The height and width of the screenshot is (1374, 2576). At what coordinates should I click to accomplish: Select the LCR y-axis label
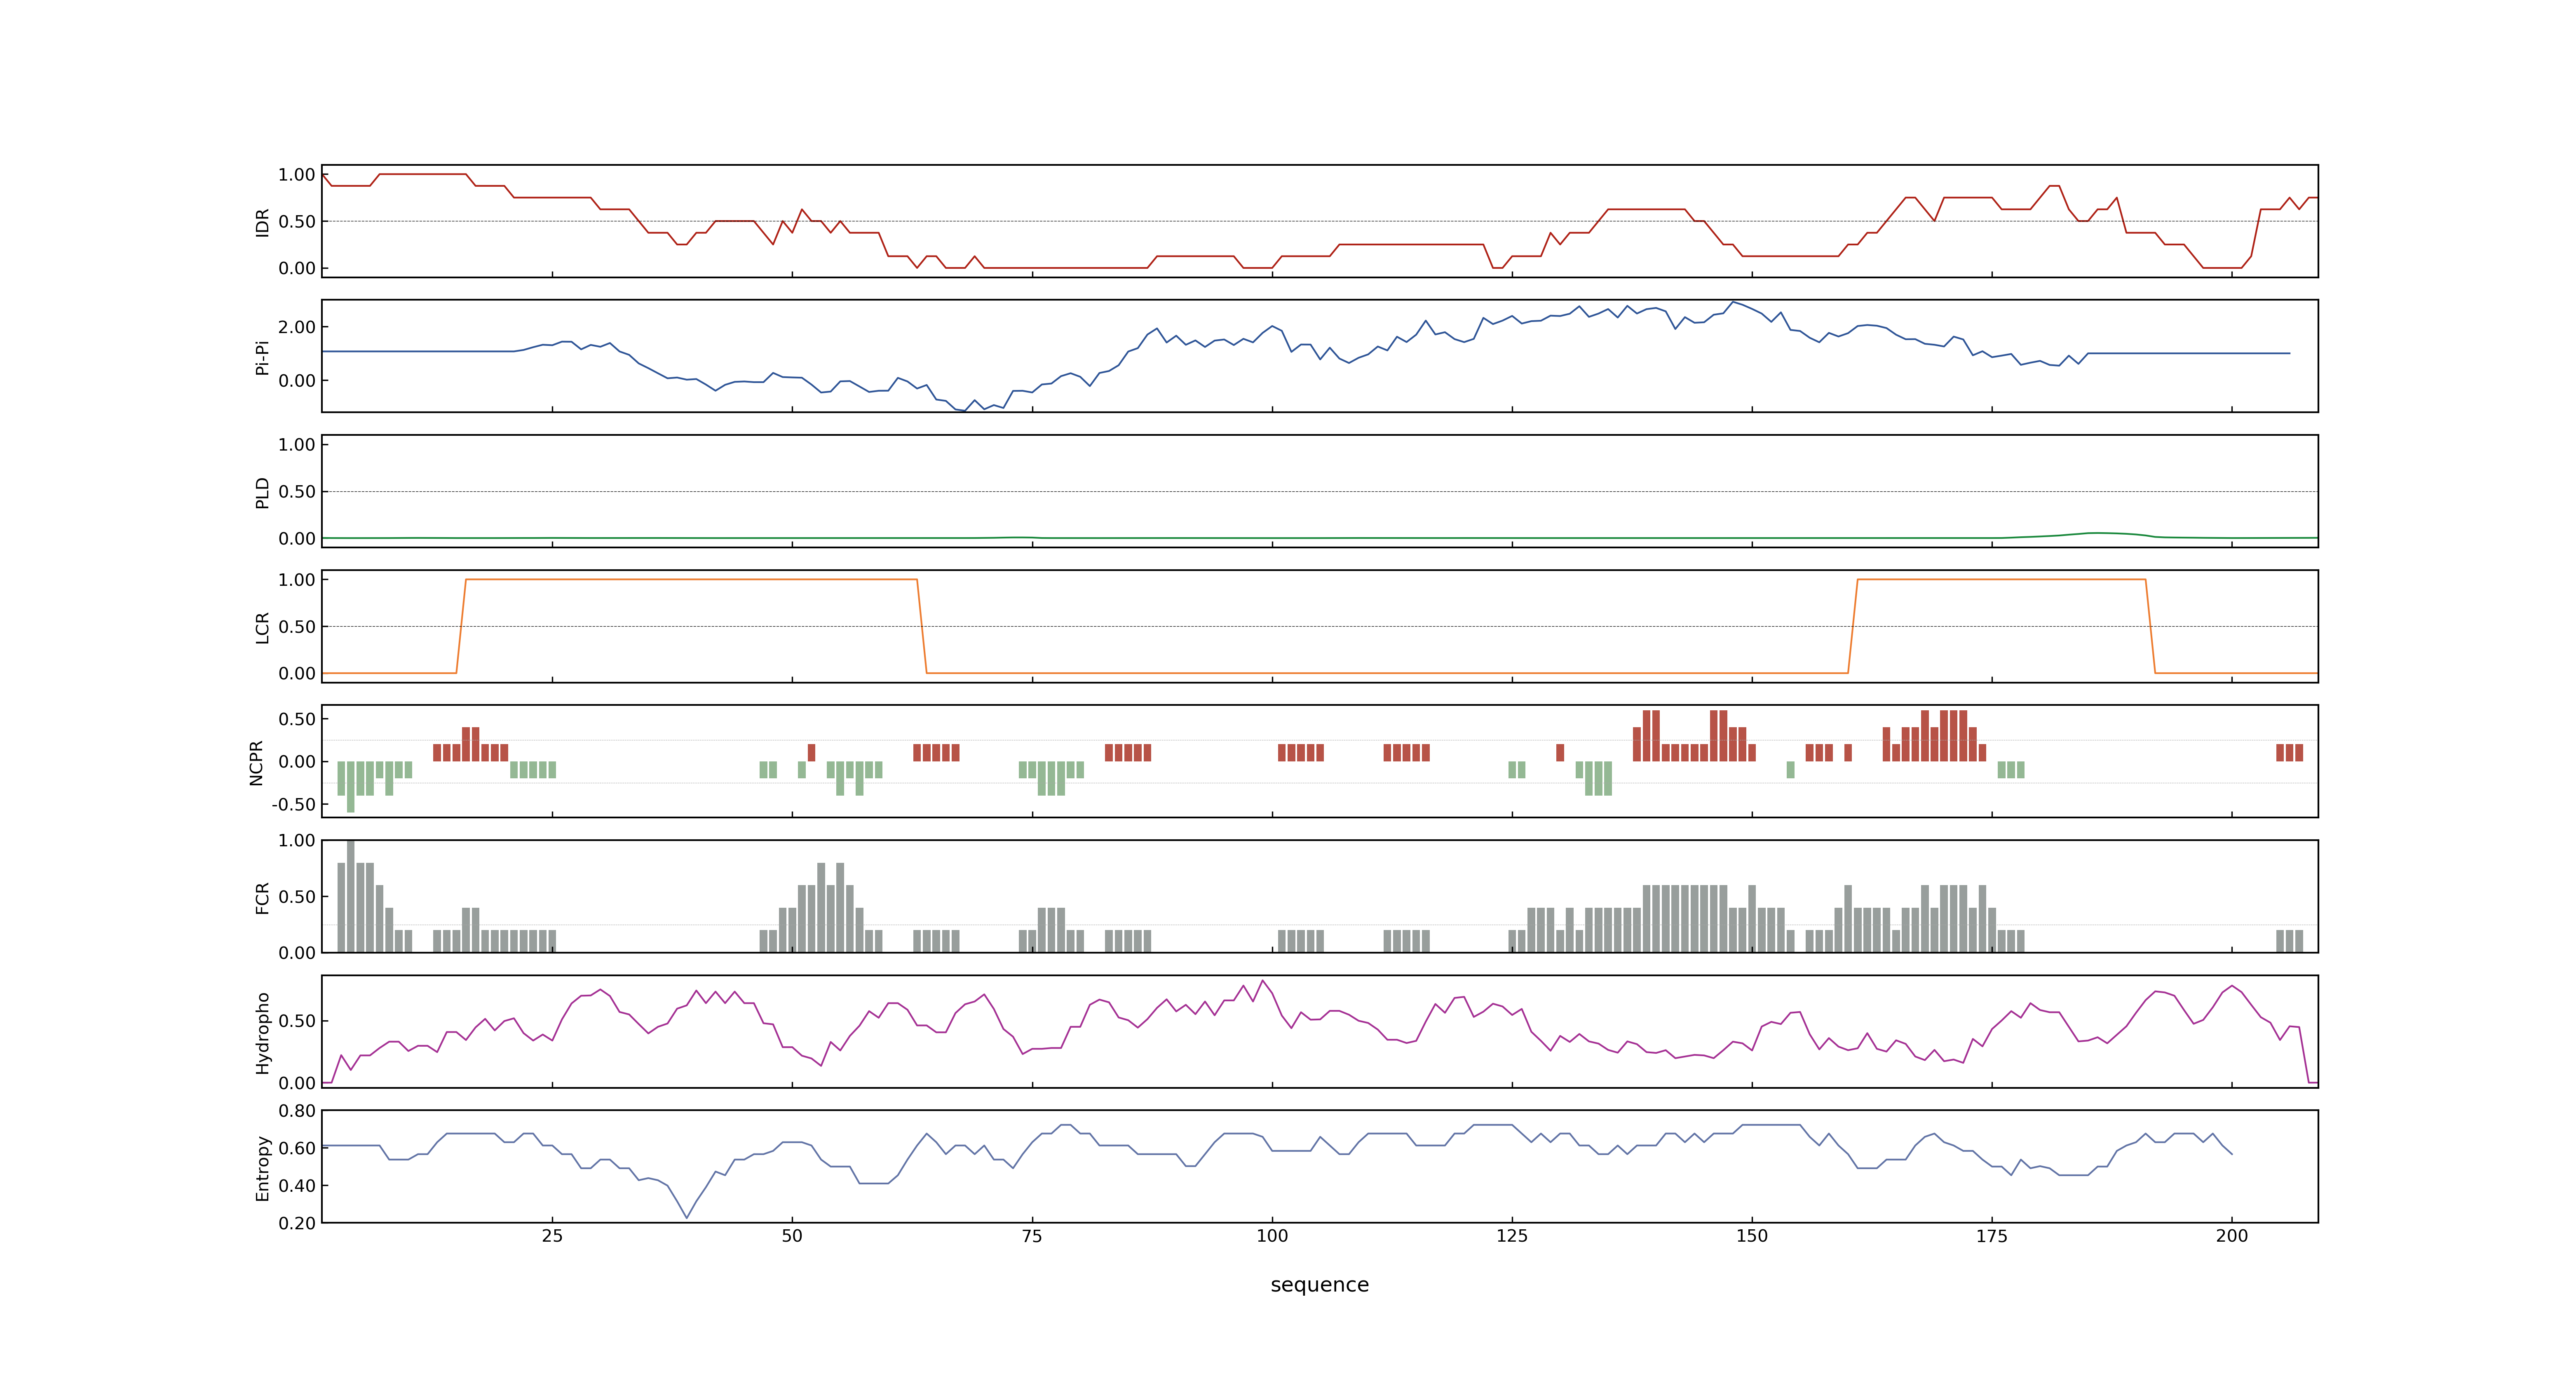[262, 627]
